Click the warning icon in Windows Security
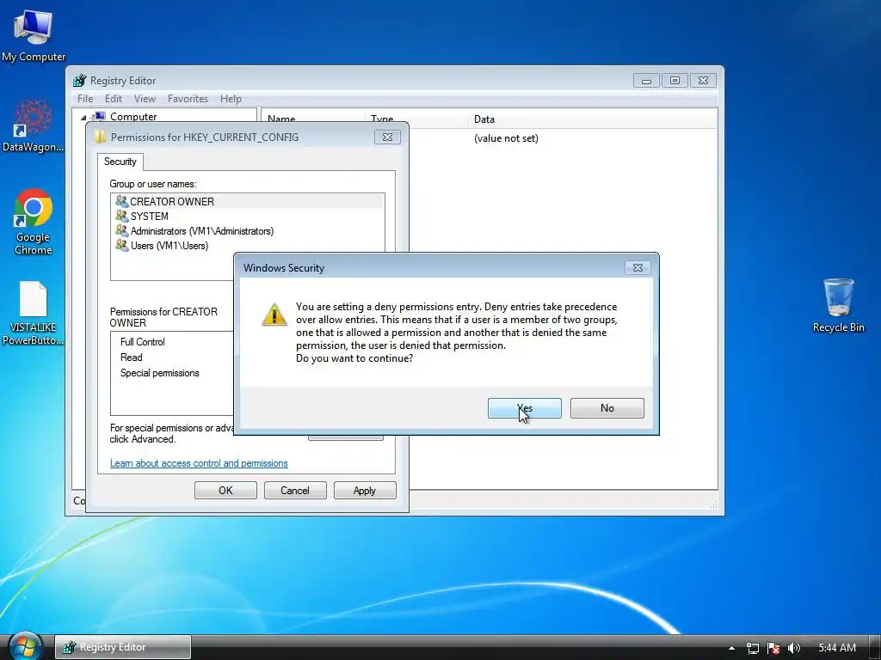This screenshot has width=881, height=660. click(x=274, y=315)
